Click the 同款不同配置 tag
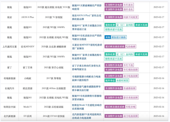This screenshot has width=170, height=122. [x=130, y=17]
